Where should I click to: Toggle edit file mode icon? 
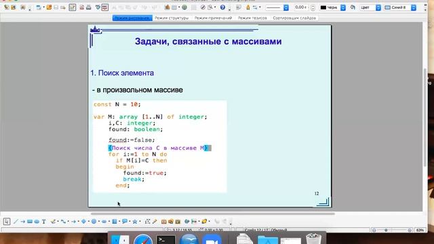click(x=73, y=7)
